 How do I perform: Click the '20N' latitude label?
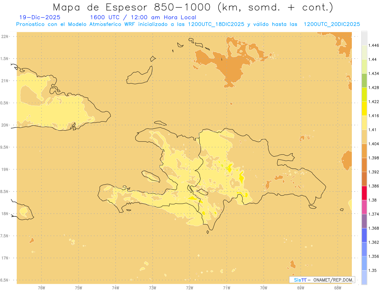[5, 125]
